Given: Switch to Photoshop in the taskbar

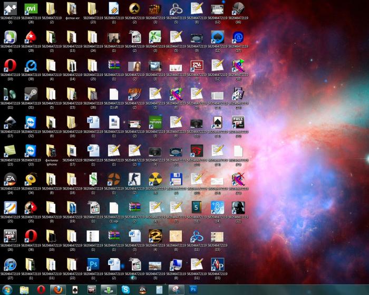Looking at the screenshot, I should [x=193, y=290].
